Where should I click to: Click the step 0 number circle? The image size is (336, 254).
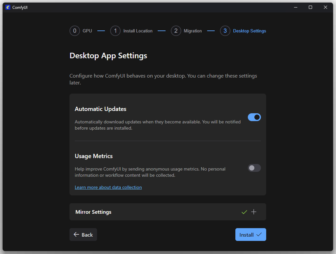[x=75, y=31]
